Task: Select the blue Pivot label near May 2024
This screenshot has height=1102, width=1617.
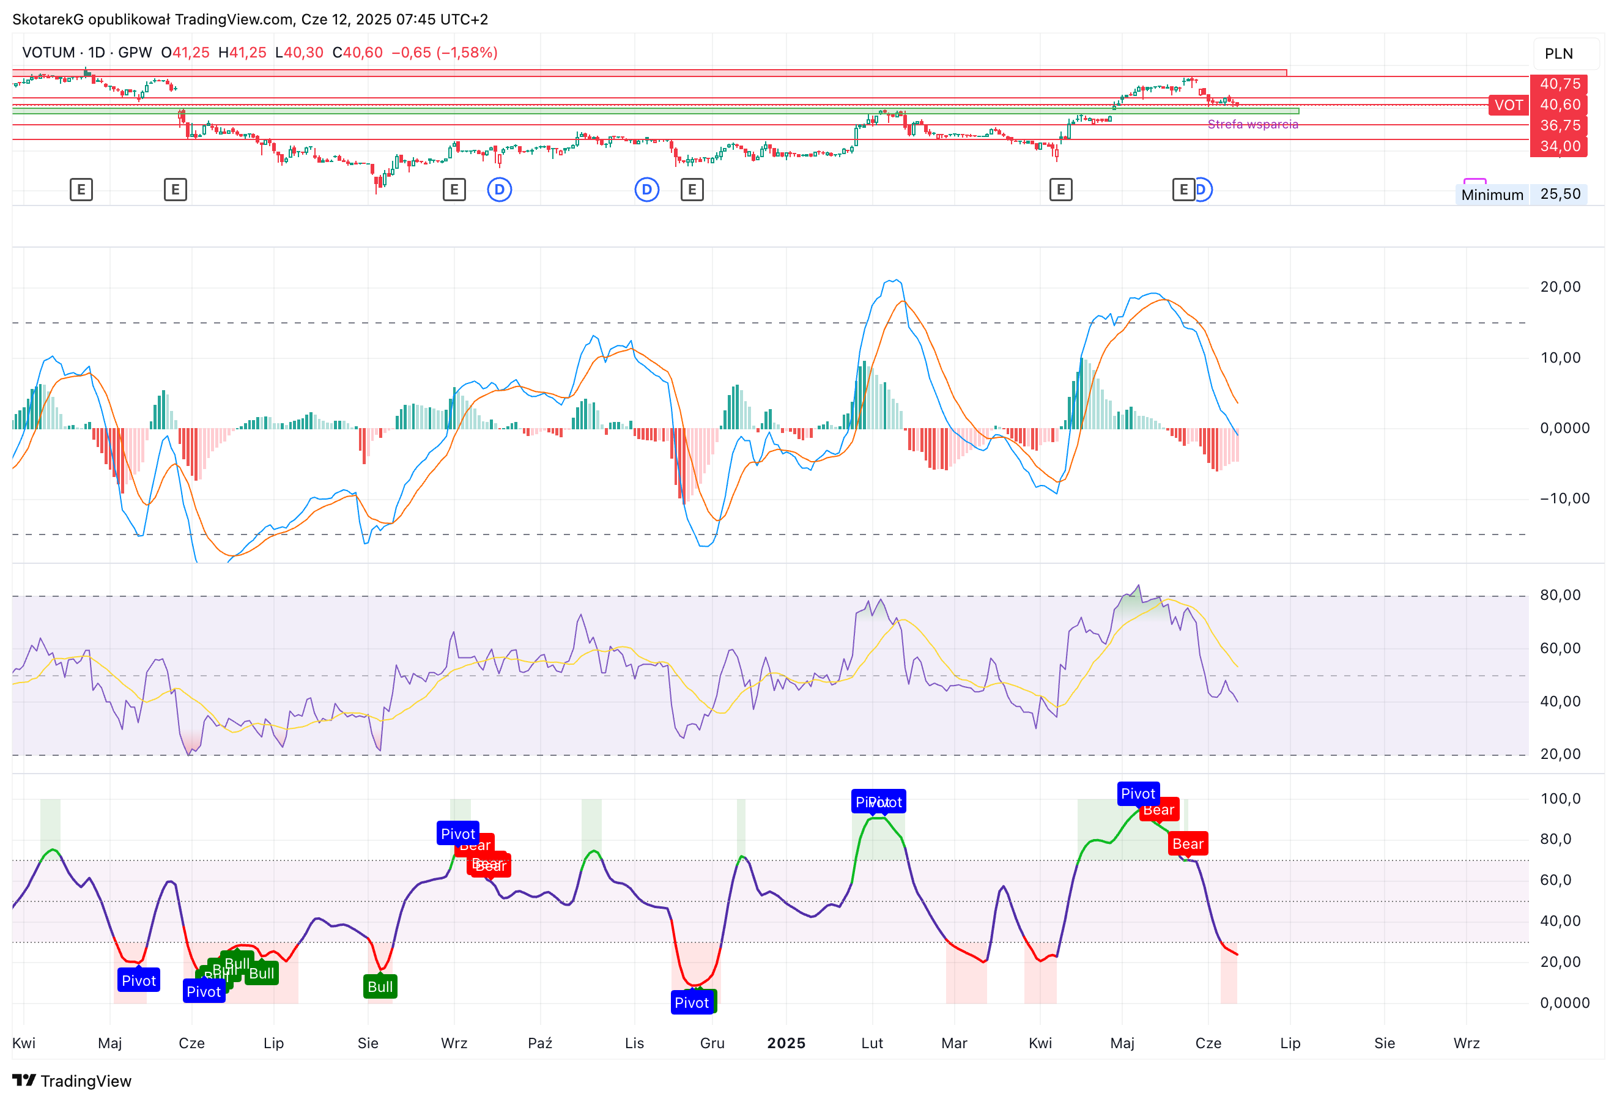Action: [138, 980]
